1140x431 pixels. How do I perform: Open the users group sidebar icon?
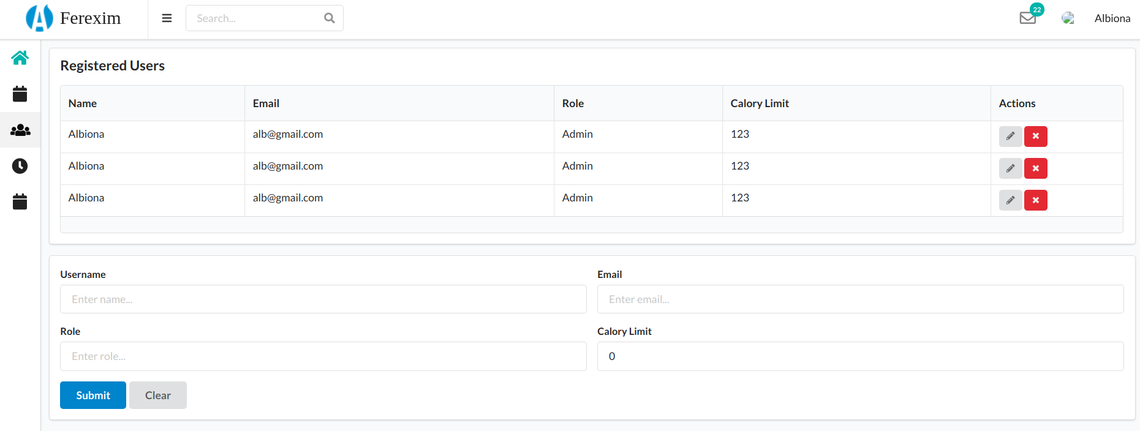click(20, 130)
